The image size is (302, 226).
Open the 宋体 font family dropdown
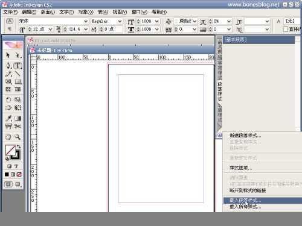[86, 21]
